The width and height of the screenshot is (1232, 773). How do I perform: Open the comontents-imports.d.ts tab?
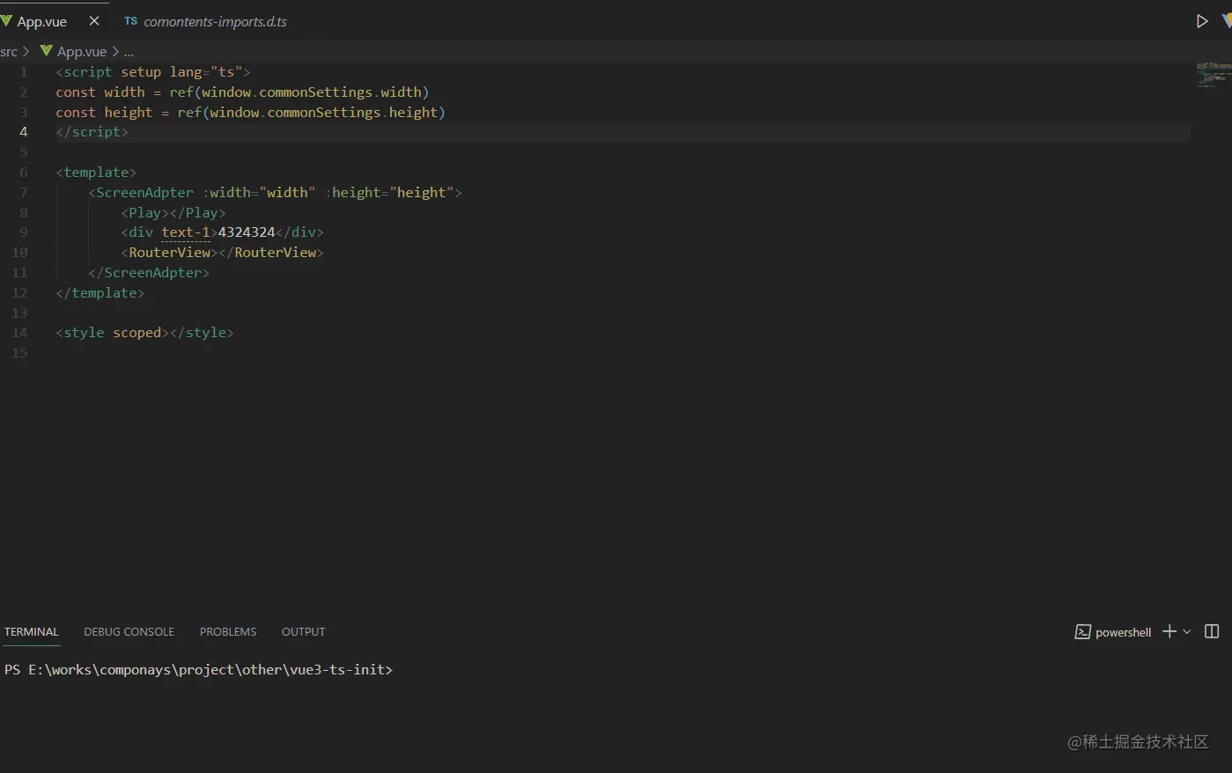pyautogui.click(x=215, y=22)
